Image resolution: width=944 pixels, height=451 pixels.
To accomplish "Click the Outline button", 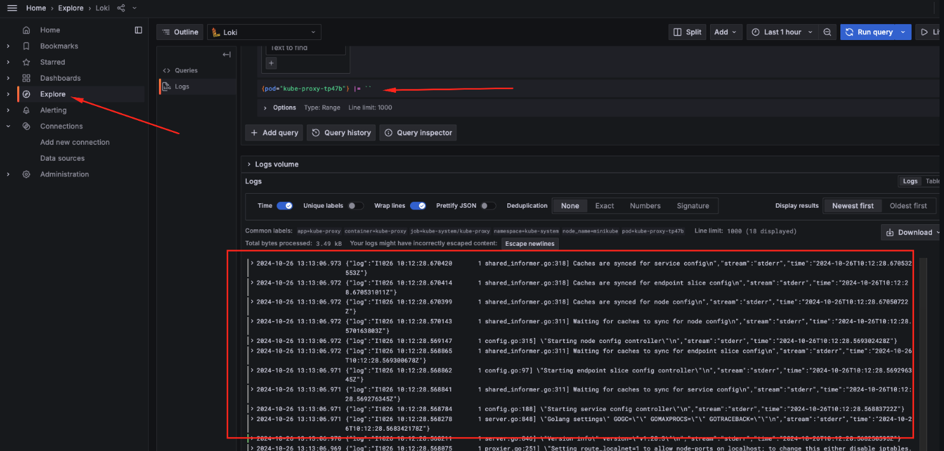I will click(180, 32).
